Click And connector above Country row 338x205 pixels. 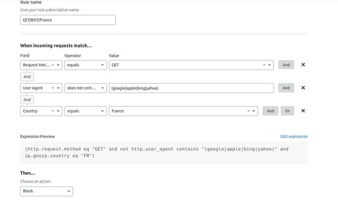click(27, 100)
